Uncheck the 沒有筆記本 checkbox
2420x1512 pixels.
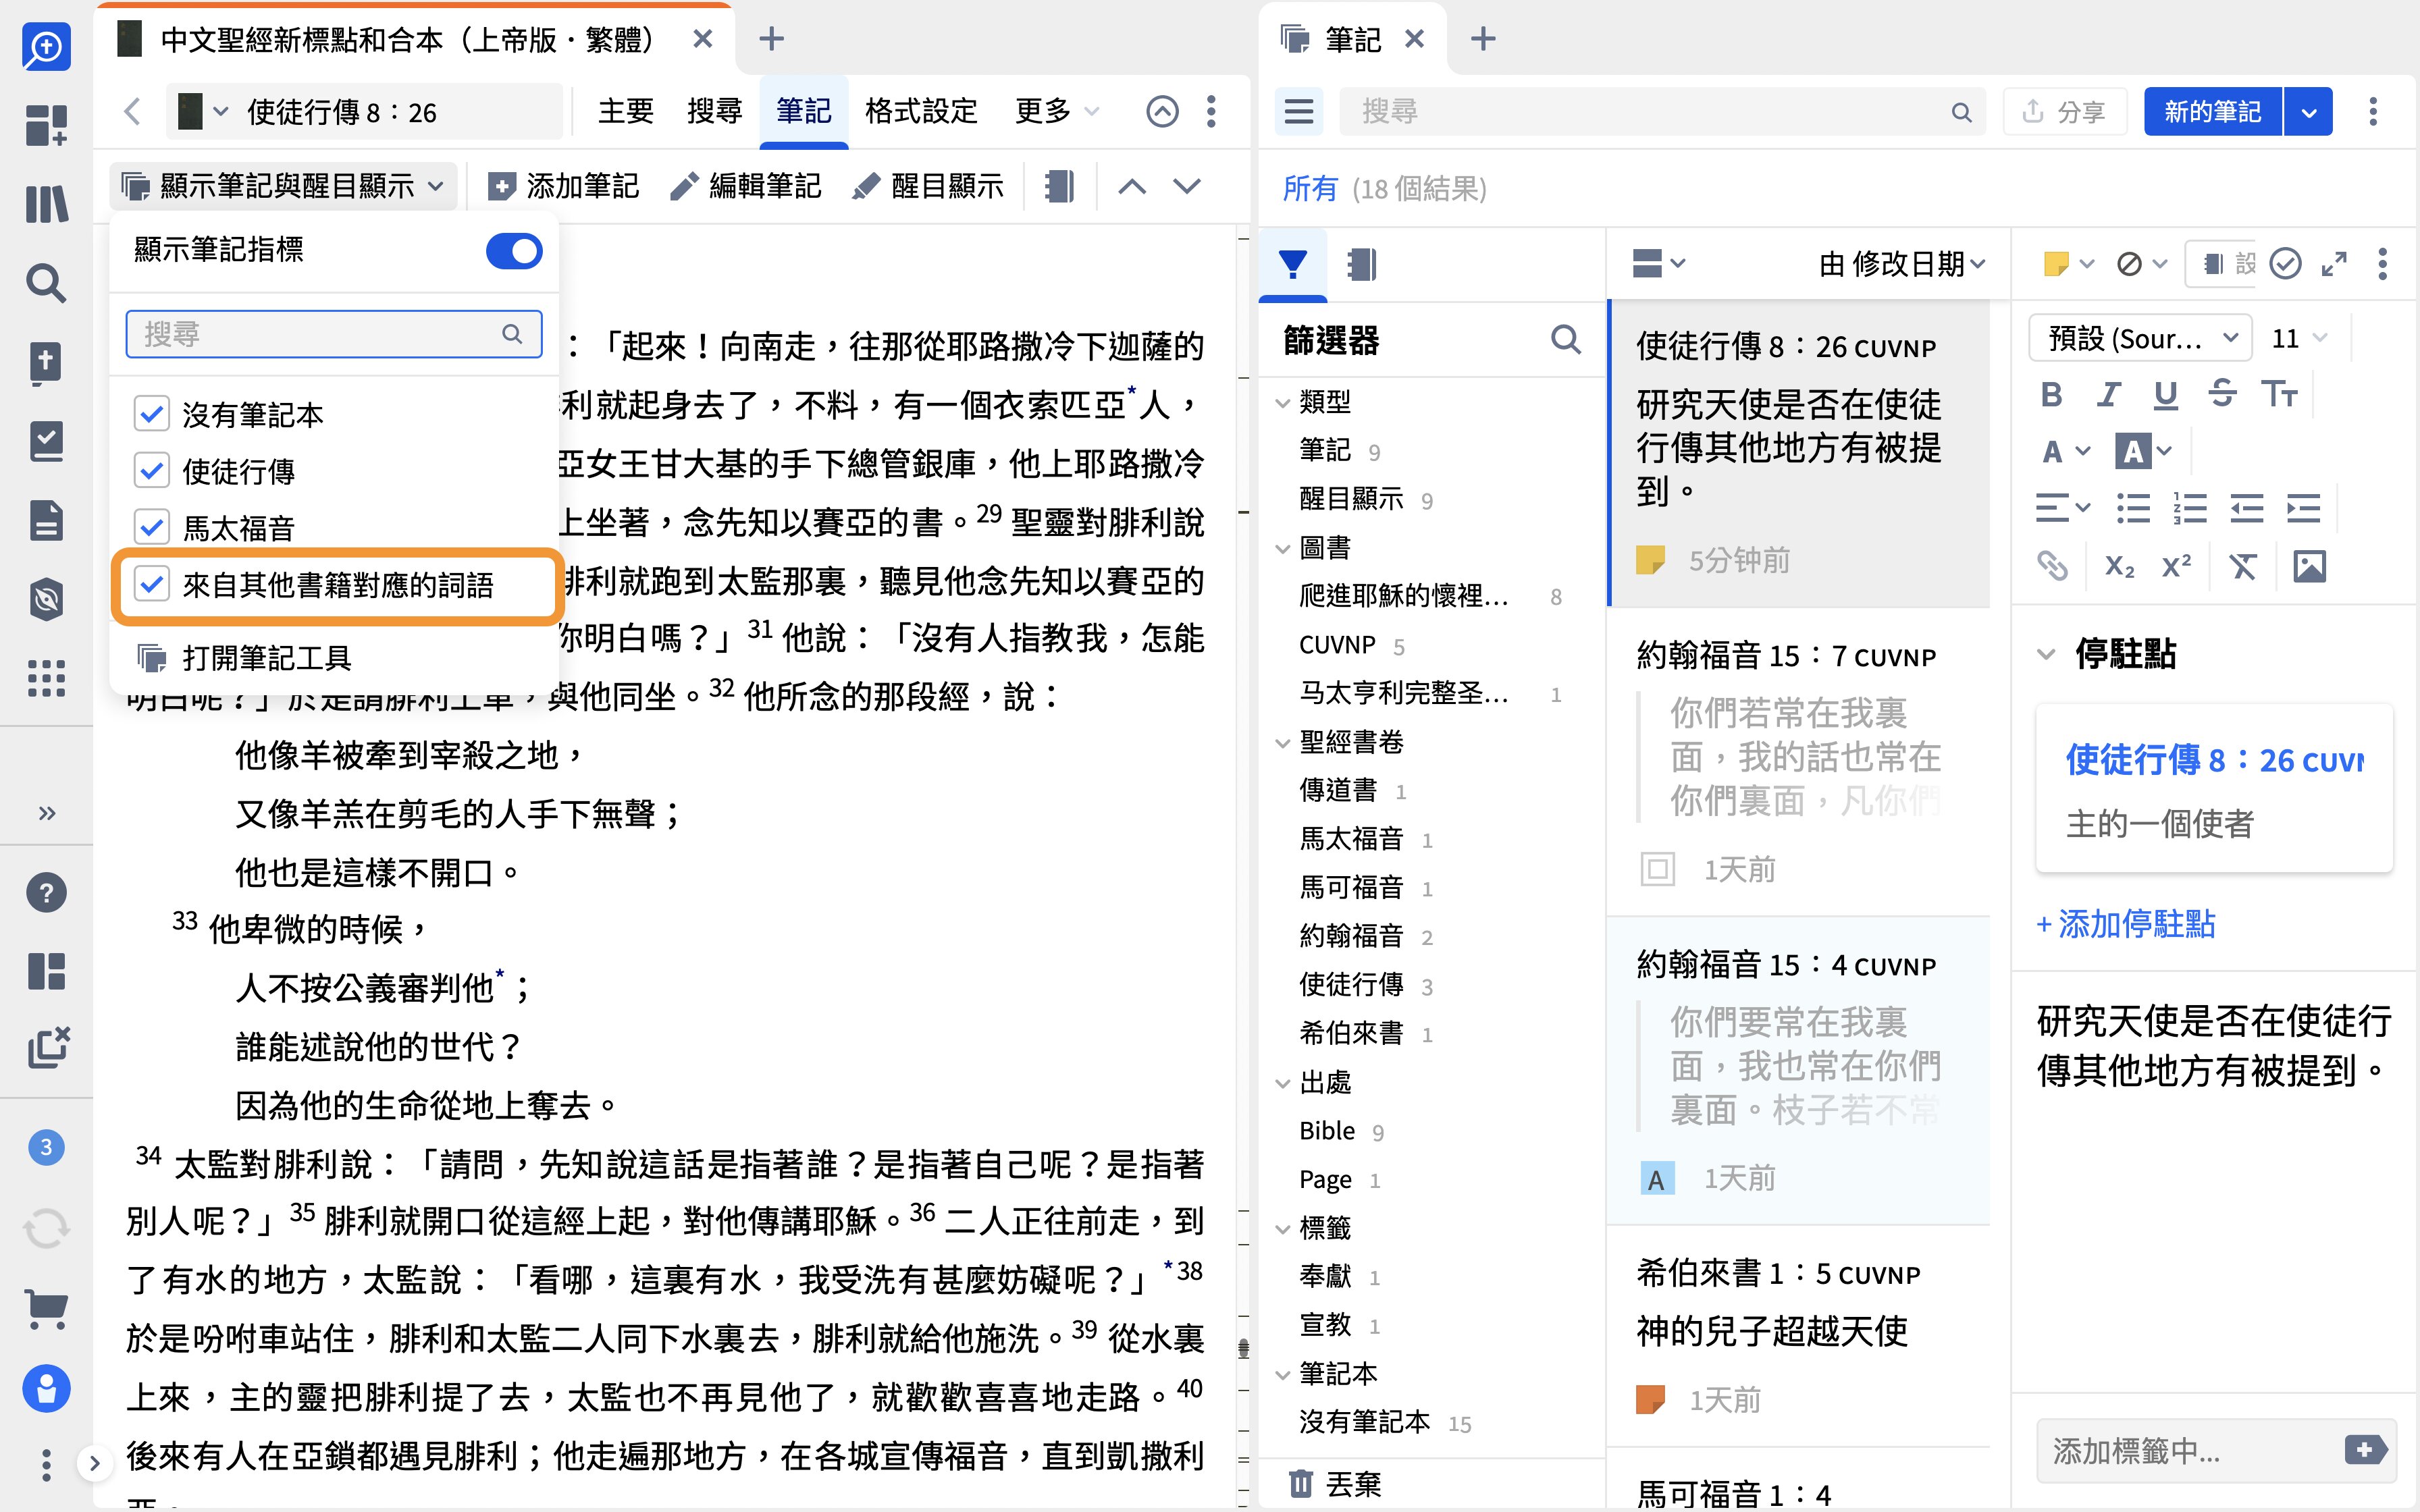click(x=151, y=413)
